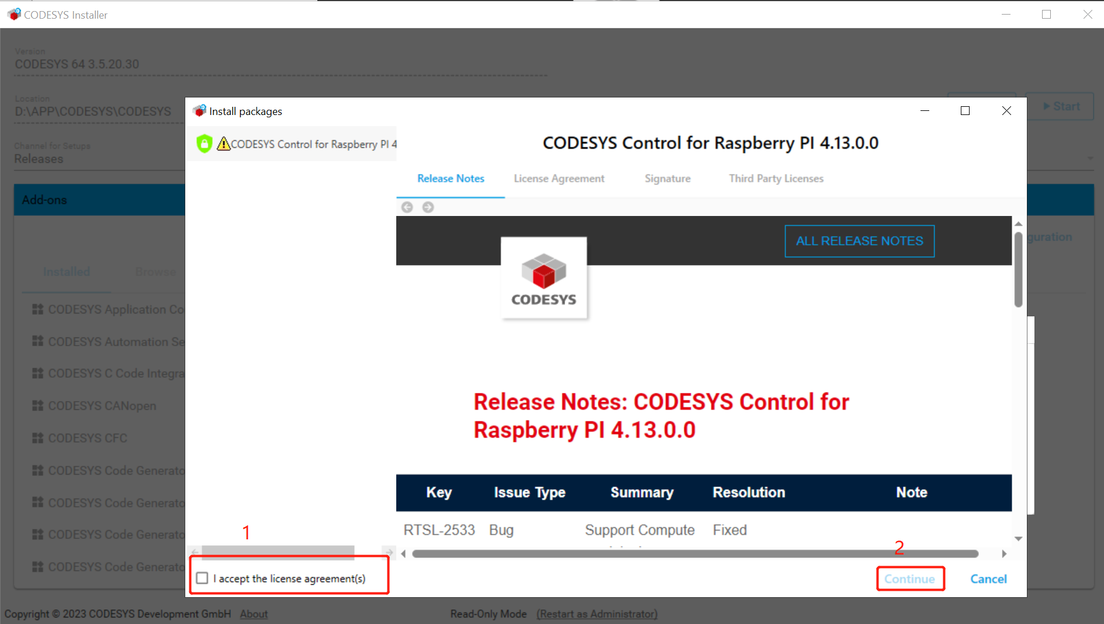This screenshot has width=1104, height=624.
Task: Click the package list horizontal scrollbar thumb
Action: (278, 552)
